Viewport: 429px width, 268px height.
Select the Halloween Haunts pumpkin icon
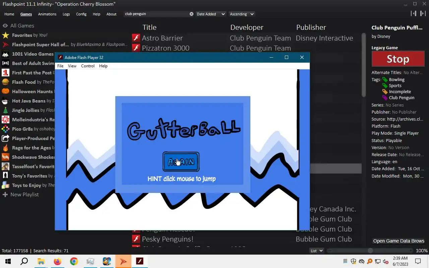pyautogui.click(x=5, y=91)
